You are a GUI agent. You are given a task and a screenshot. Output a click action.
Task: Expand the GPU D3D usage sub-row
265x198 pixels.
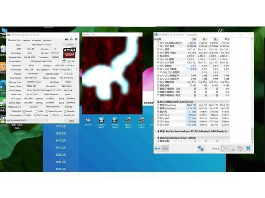click(x=158, y=72)
